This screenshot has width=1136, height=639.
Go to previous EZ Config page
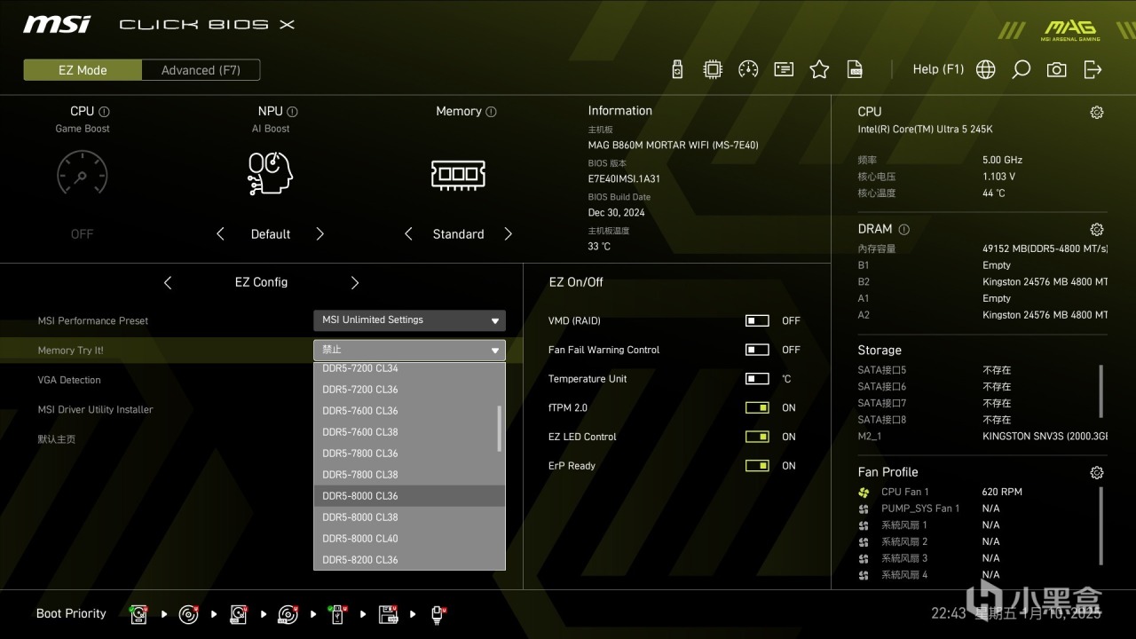(168, 282)
